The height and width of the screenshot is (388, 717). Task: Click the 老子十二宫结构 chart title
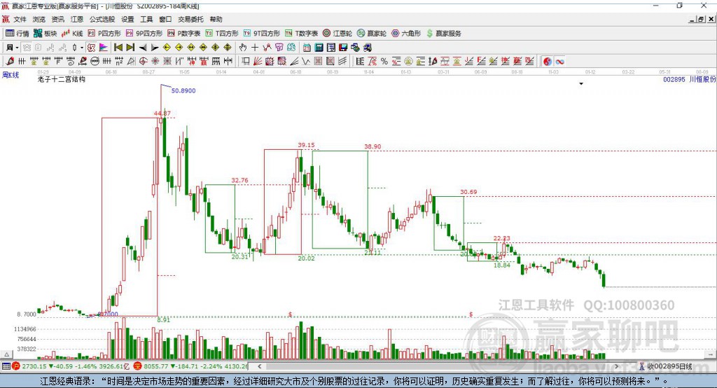(x=62, y=79)
